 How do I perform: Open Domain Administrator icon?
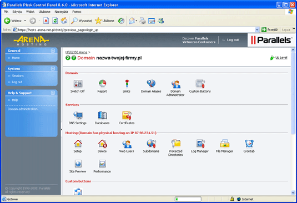(x=175, y=84)
